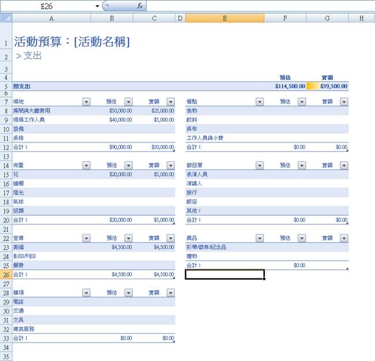Select highlighted row 26 header

(x=6, y=274)
